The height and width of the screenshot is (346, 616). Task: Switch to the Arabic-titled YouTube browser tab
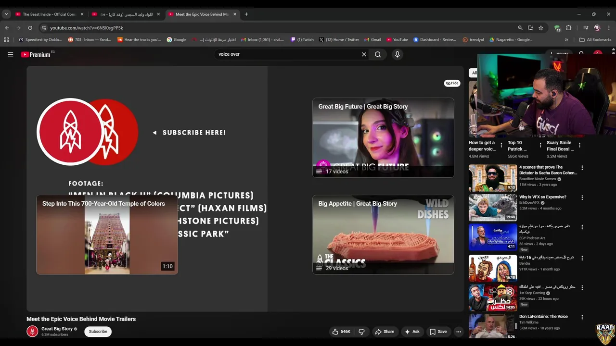point(126,14)
